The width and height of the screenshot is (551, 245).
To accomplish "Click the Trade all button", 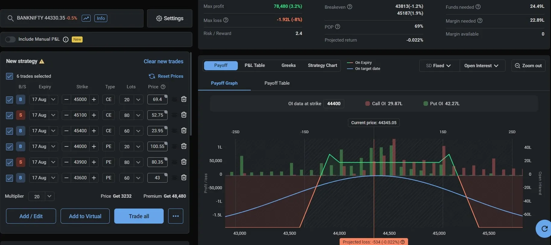I will point(139,216).
